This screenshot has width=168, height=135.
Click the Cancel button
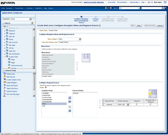coord(160,25)
